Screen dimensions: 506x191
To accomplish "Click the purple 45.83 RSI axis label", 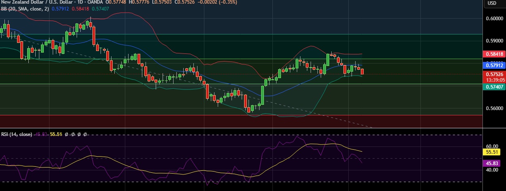I will [491, 163].
